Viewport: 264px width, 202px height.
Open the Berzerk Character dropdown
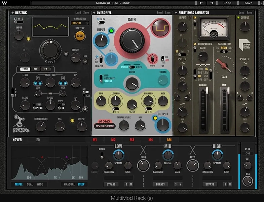click(x=80, y=23)
